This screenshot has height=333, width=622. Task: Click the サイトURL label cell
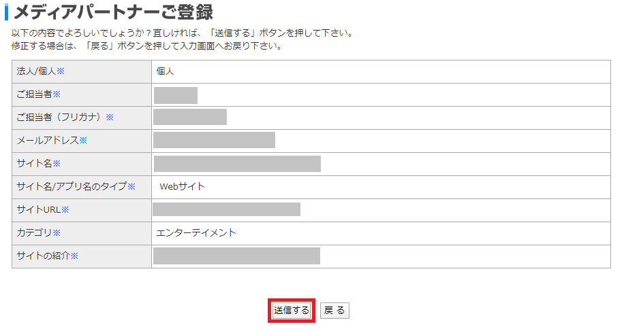coord(82,210)
